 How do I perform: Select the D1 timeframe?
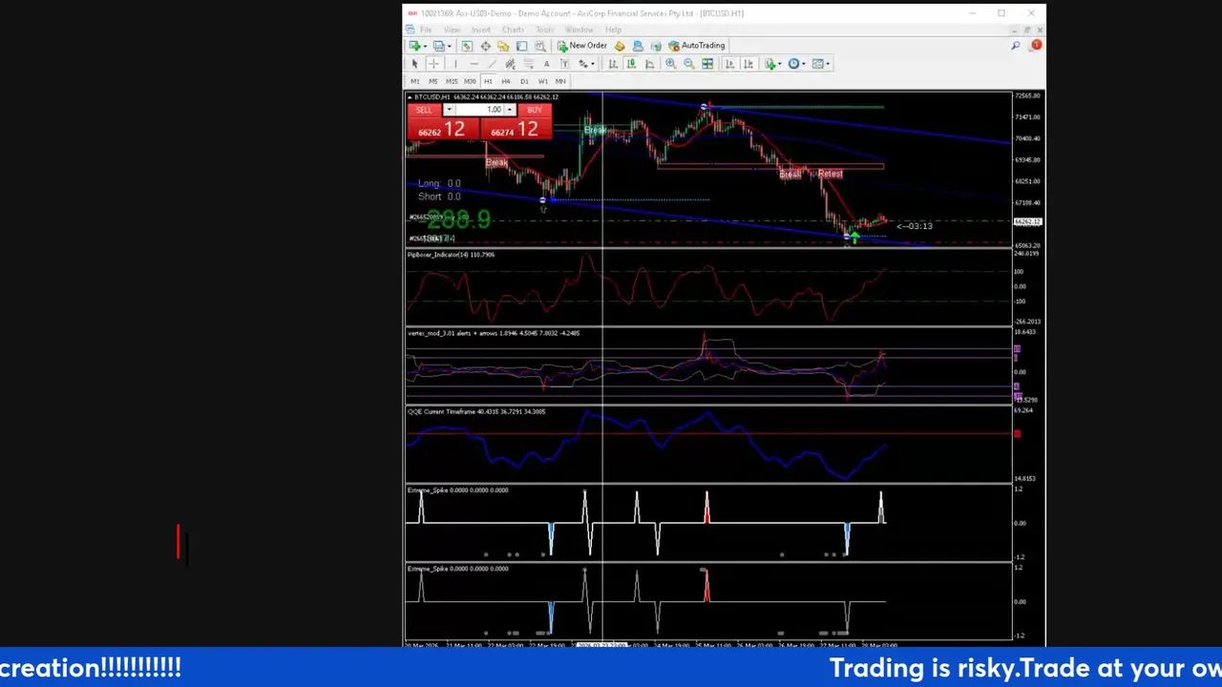tap(524, 81)
